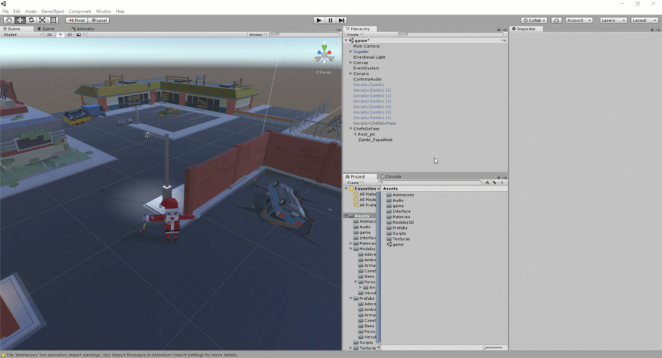
Task: Select the Rotate tool
Action: (31, 20)
